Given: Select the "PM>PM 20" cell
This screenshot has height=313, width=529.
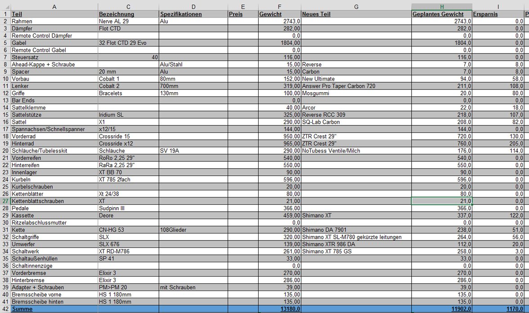Looking at the screenshot, I should click(x=128, y=287).
